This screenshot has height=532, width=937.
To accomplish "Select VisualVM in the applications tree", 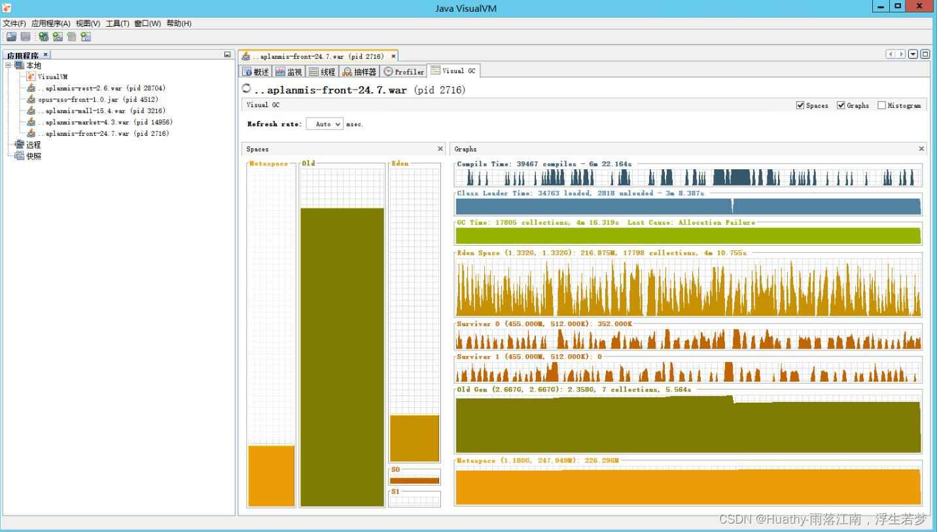I will (52, 76).
